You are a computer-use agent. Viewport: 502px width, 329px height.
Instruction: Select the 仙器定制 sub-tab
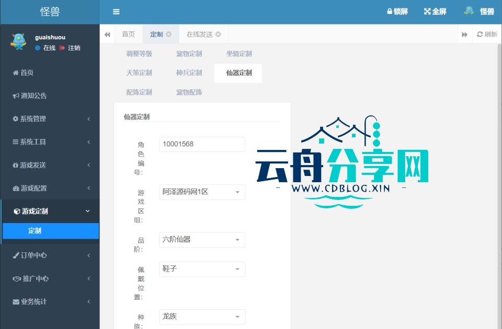coord(238,73)
